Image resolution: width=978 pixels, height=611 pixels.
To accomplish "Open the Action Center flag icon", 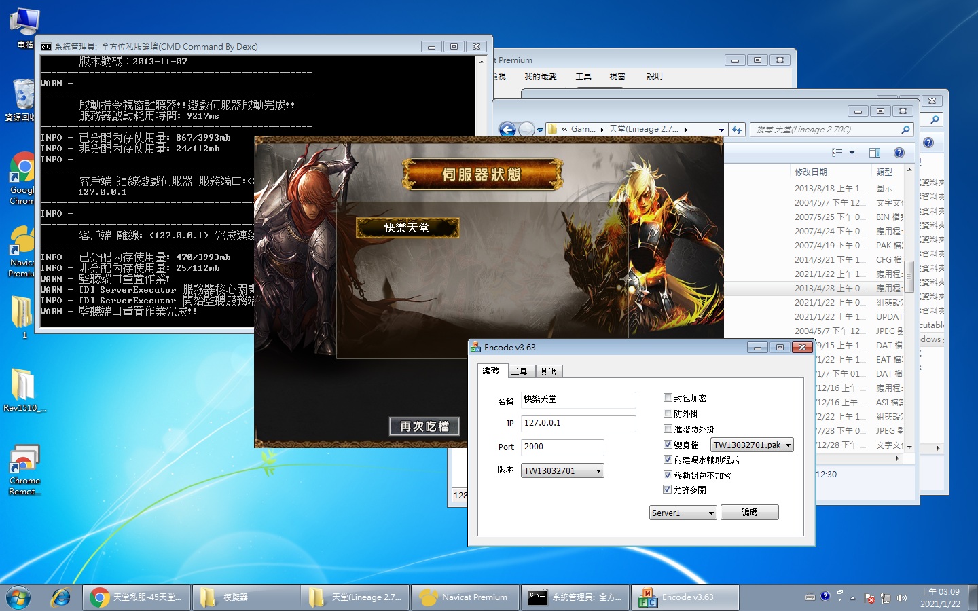I will (869, 598).
